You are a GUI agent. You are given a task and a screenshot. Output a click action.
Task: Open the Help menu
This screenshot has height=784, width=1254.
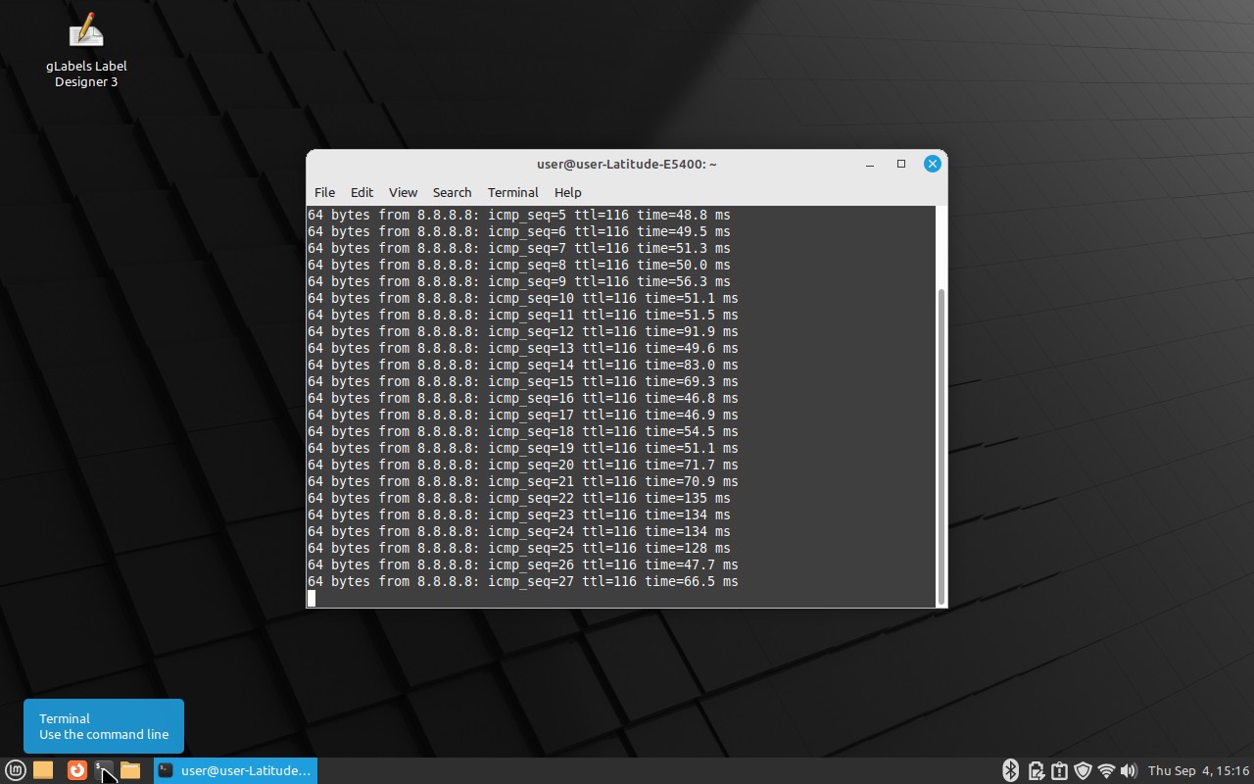tap(567, 192)
